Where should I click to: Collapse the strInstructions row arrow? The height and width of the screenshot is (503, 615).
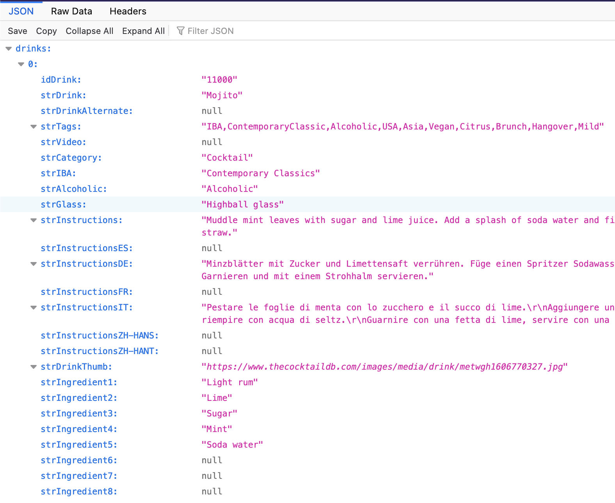tap(34, 220)
